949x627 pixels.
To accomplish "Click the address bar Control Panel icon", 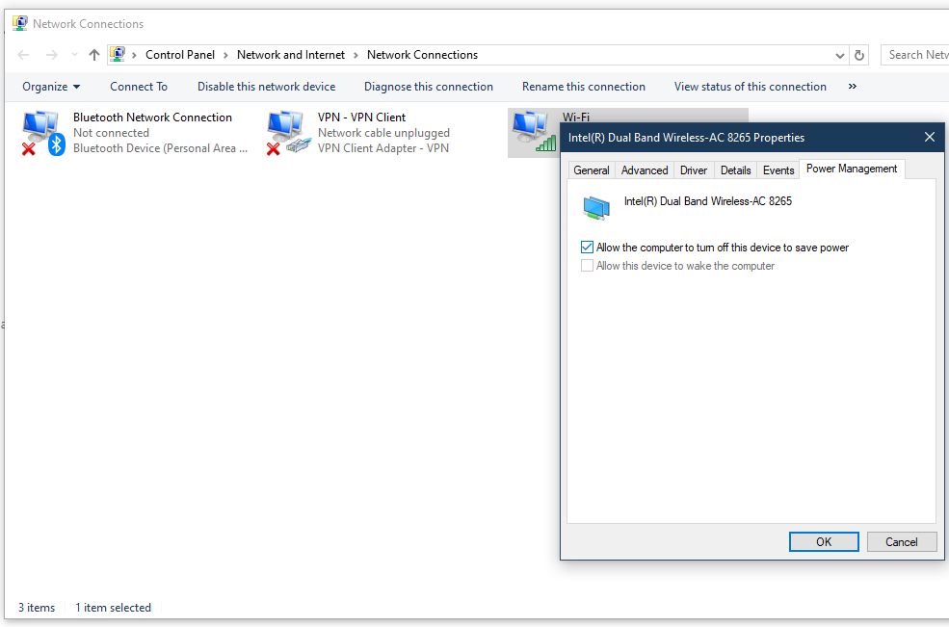I will pos(118,55).
